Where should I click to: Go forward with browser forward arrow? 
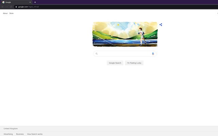tap(7, 7)
